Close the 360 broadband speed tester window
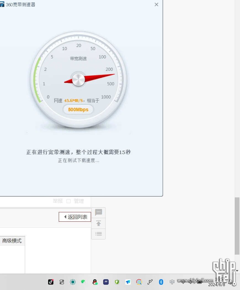This screenshot has height=290, width=240. point(156,4)
